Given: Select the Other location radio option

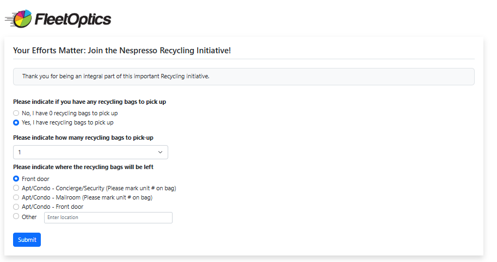Looking at the screenshot, I should (x=16, y=216).
